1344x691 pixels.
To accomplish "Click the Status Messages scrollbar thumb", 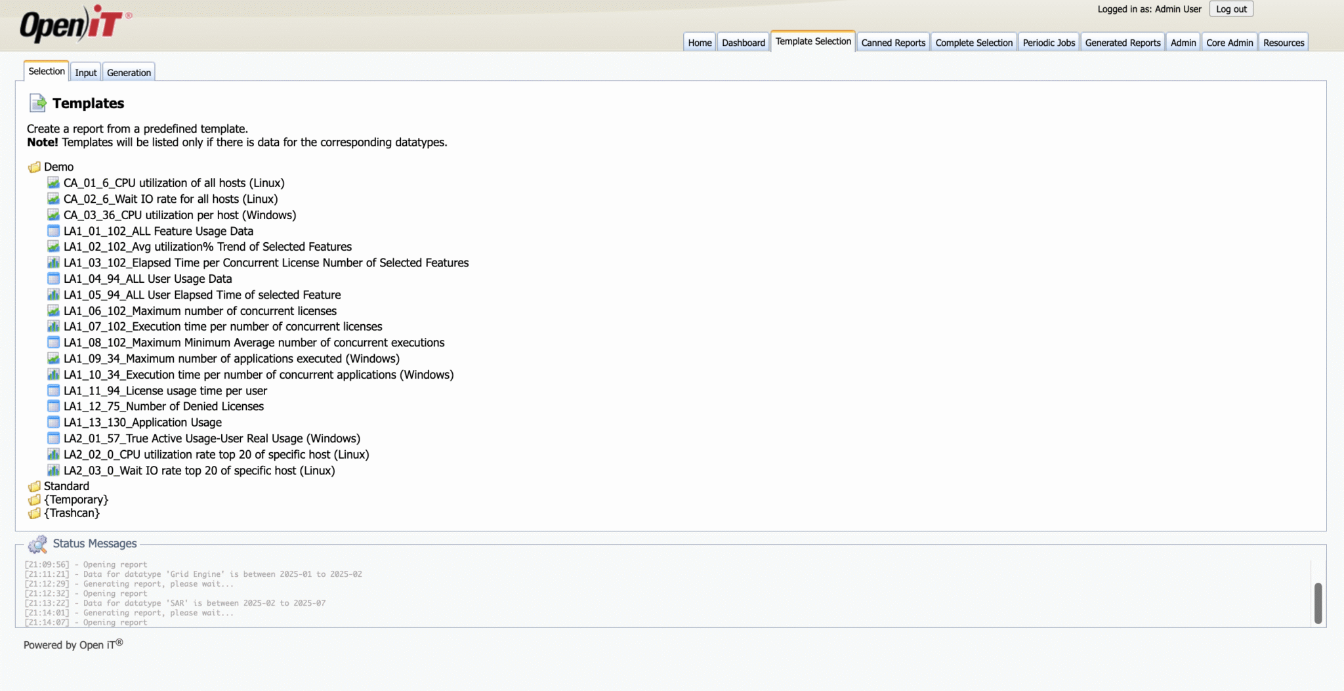I will pyautogui.click(x=1318, y=602).
